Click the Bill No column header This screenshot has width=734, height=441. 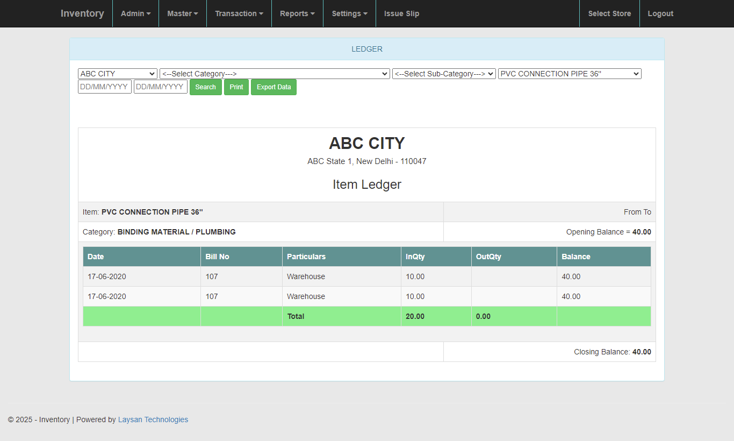(242, 257)
